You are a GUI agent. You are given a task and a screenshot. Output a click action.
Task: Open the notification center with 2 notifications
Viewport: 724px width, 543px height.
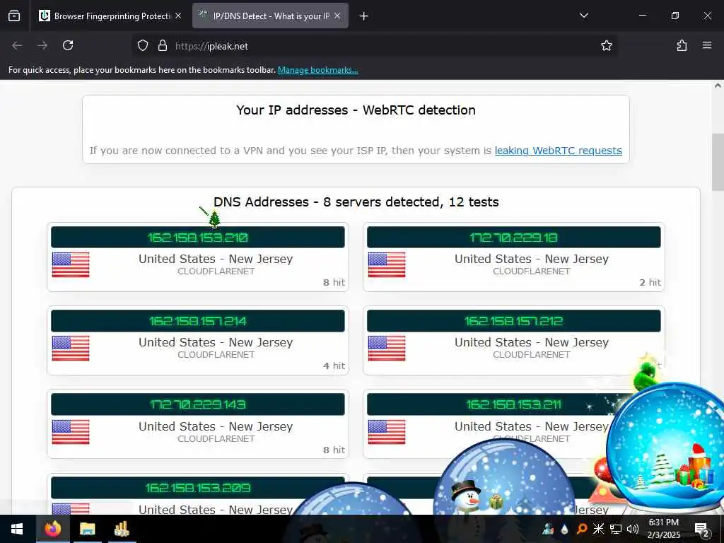[702, 529]
